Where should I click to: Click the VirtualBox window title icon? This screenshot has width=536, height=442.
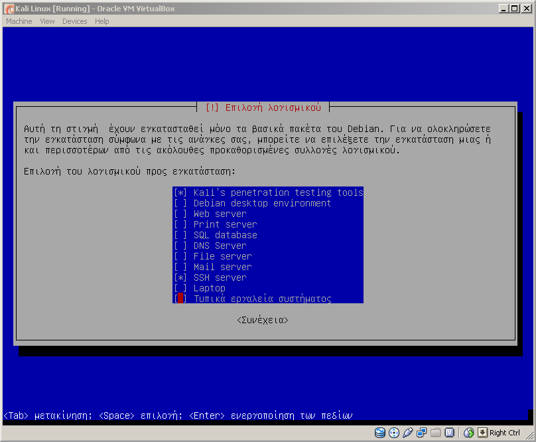9,9
